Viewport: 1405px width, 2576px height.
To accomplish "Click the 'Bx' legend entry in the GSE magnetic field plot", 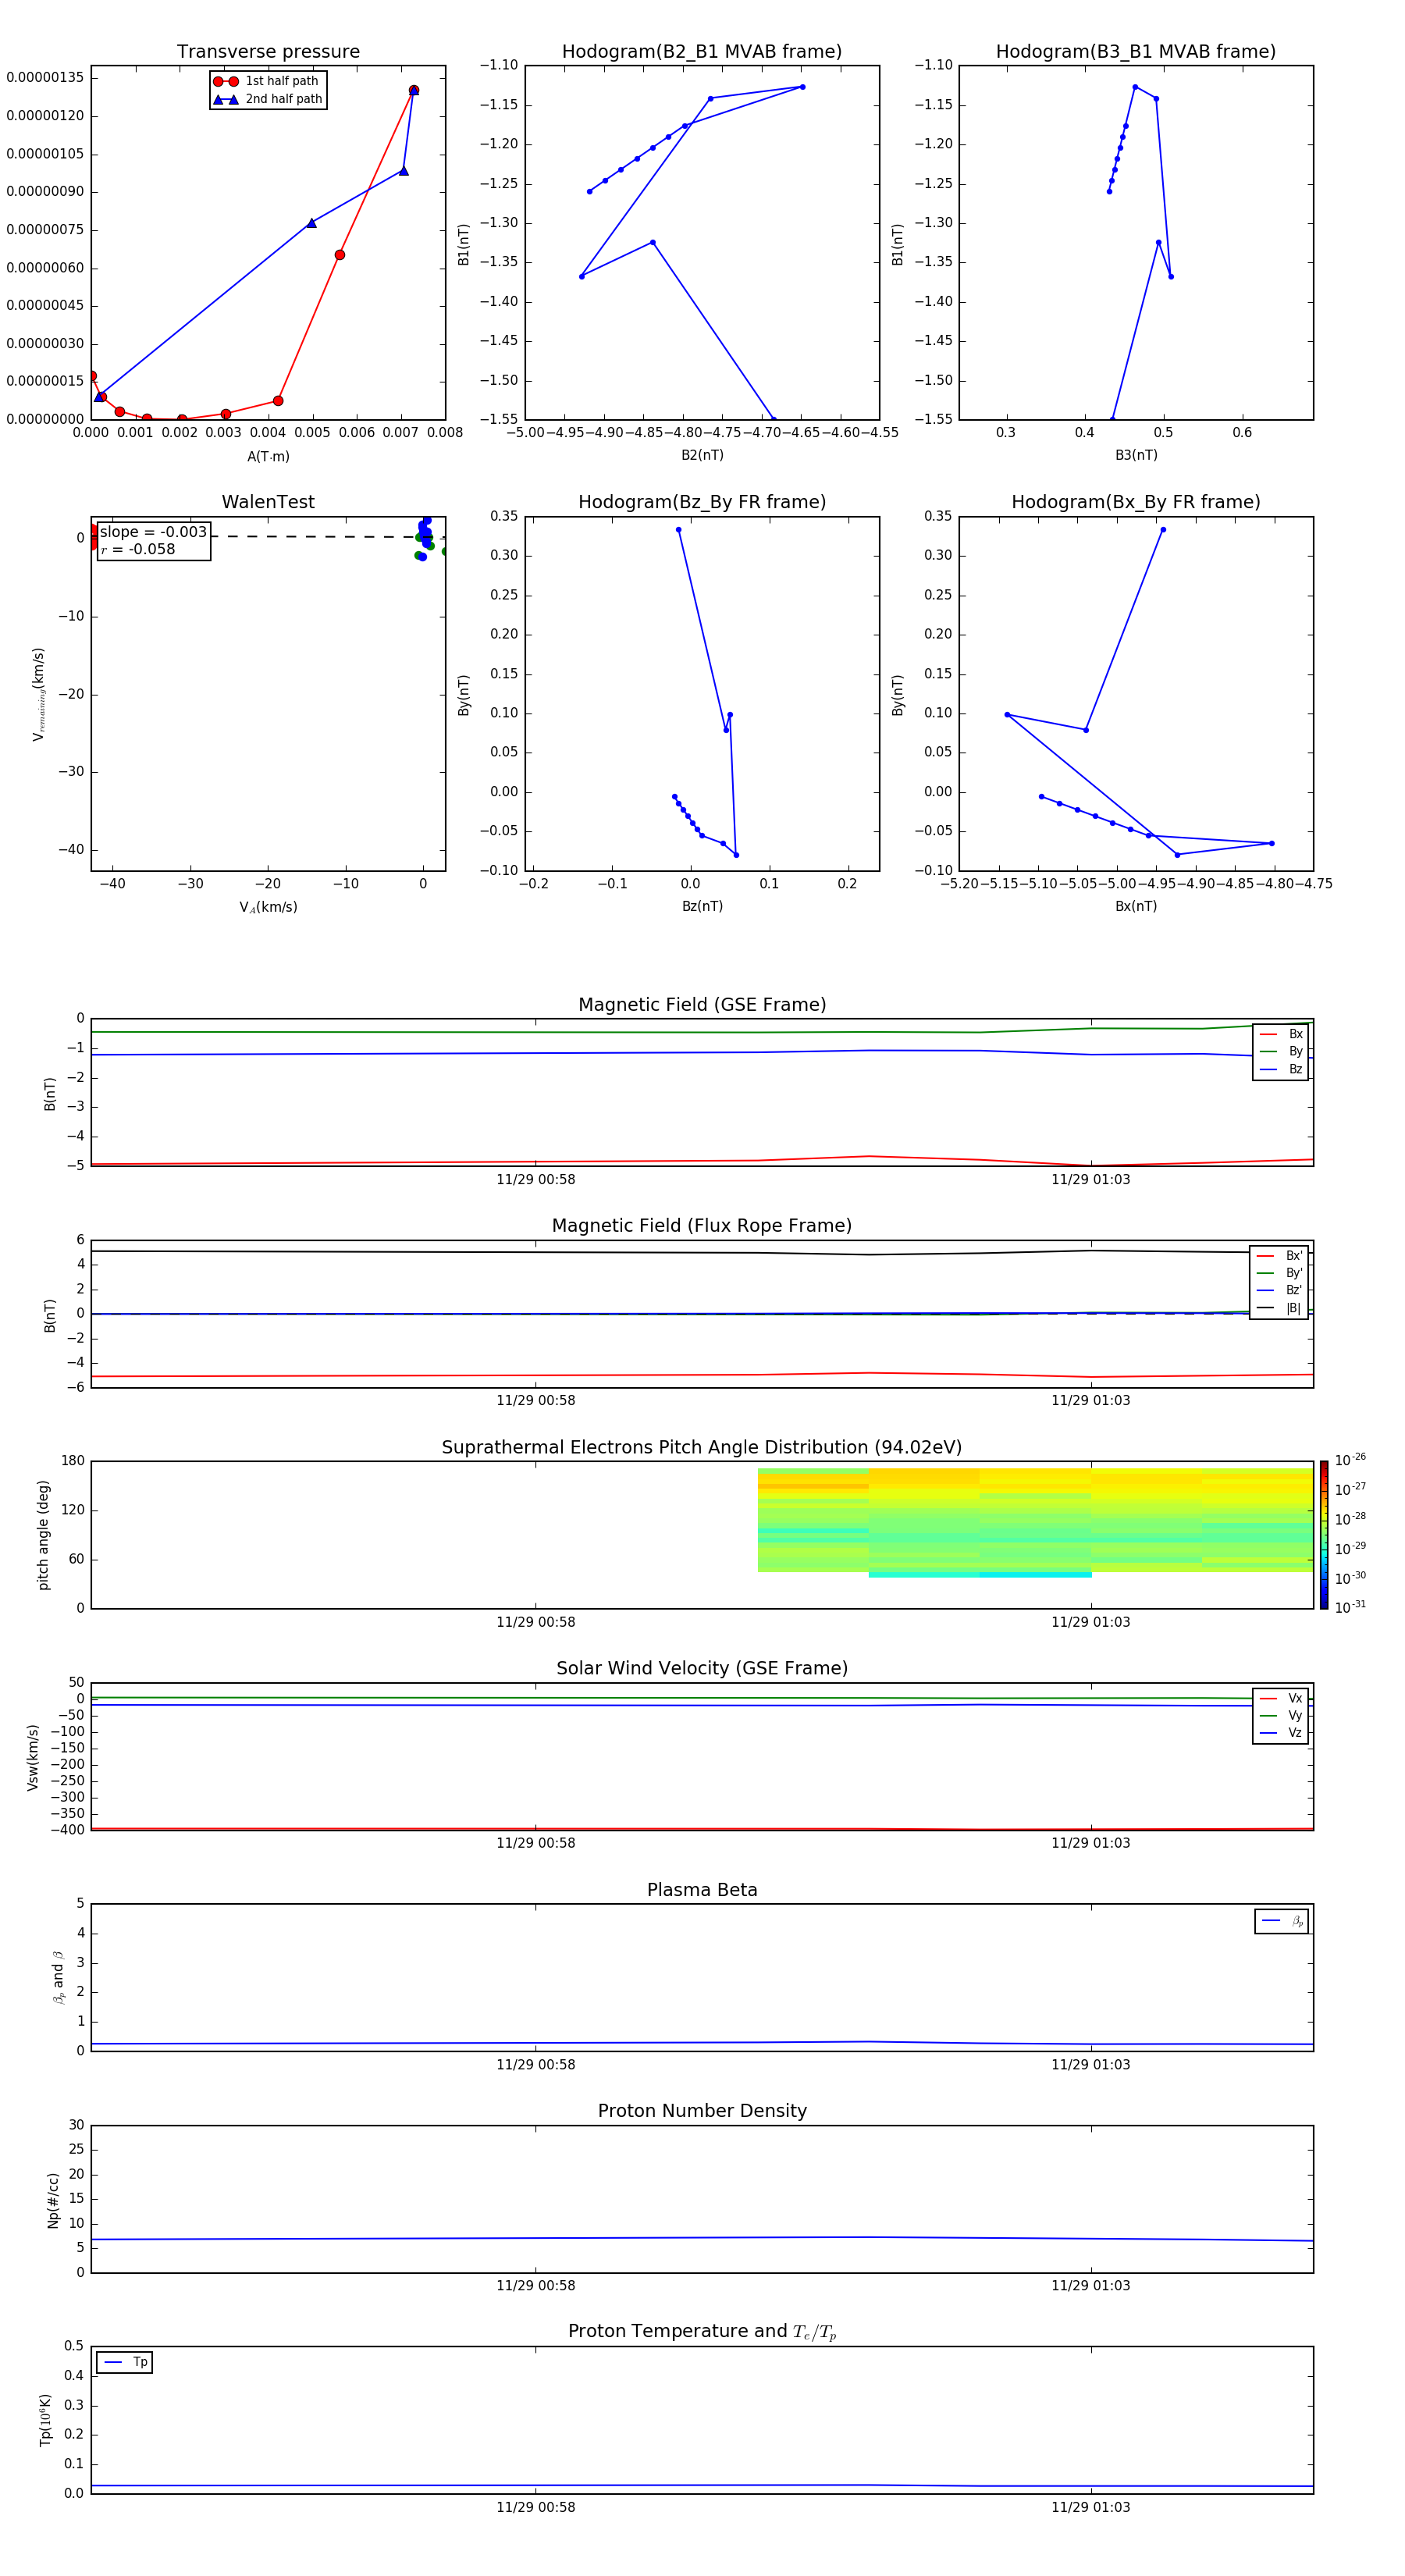I will coord(1281,1034).
